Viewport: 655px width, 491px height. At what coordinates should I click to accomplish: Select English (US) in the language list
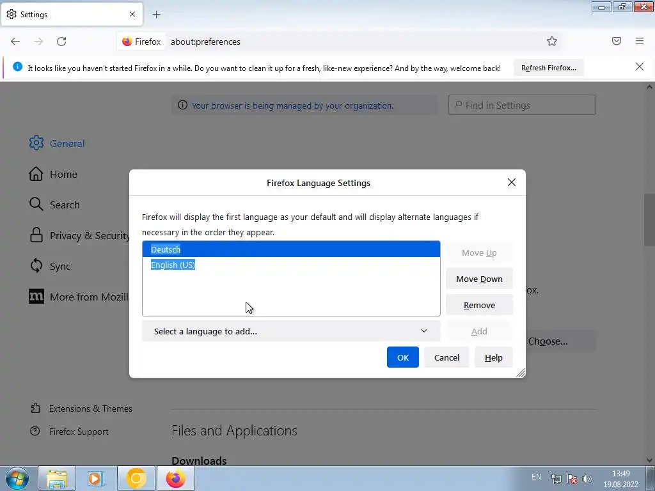(291, 265)
